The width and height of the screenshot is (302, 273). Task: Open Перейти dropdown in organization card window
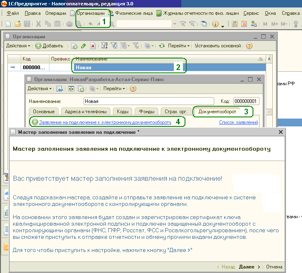click(x=115, y=89)
